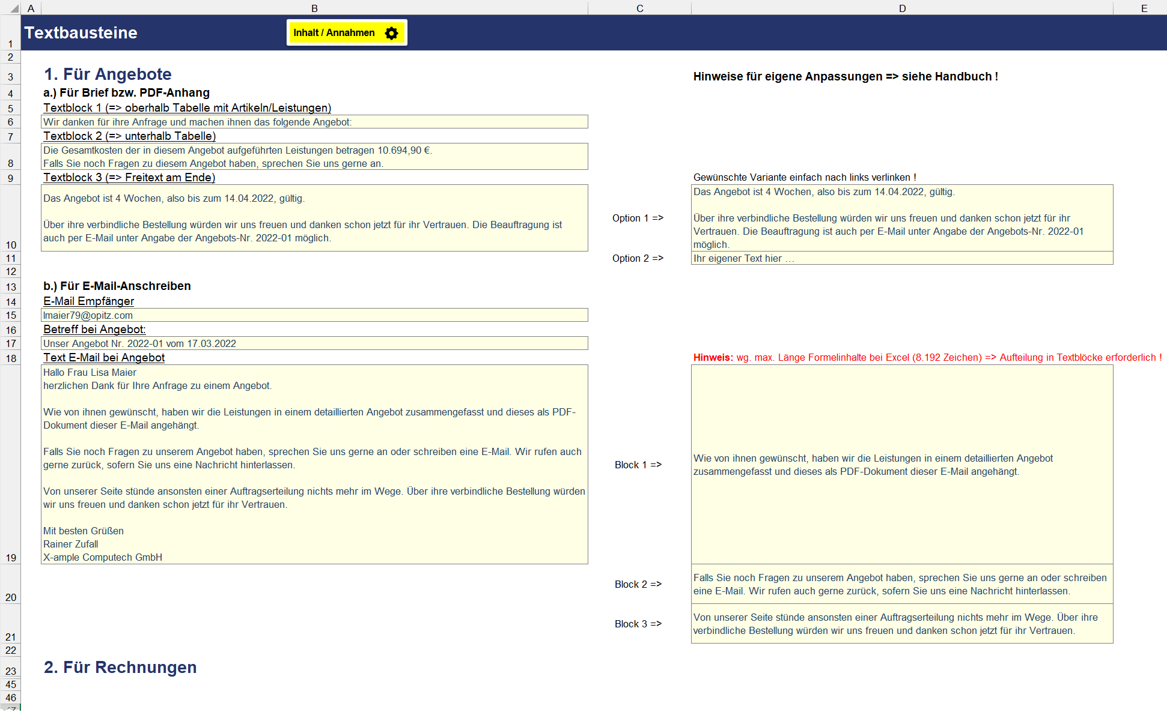The height and width of the screenshot is (724, 1167).
Task: Click 'Block 3 =>' label
Action: pyautogui.click(x=638, y=624)
